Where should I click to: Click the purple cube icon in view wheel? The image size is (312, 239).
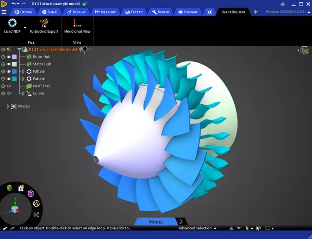click(x=31, y=194)
